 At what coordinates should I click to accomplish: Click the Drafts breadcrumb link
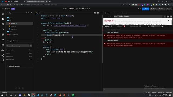click(65, 9)
